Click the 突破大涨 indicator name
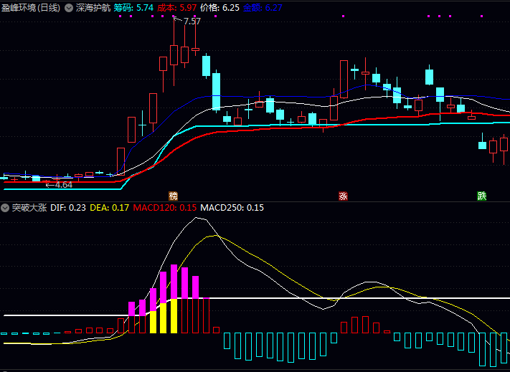510x372 pixels. pyautogui.click(x=29, y=208)
